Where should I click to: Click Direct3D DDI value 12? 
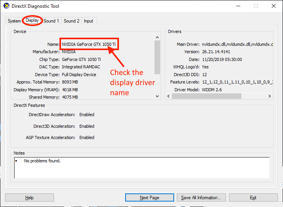[204, 75]
